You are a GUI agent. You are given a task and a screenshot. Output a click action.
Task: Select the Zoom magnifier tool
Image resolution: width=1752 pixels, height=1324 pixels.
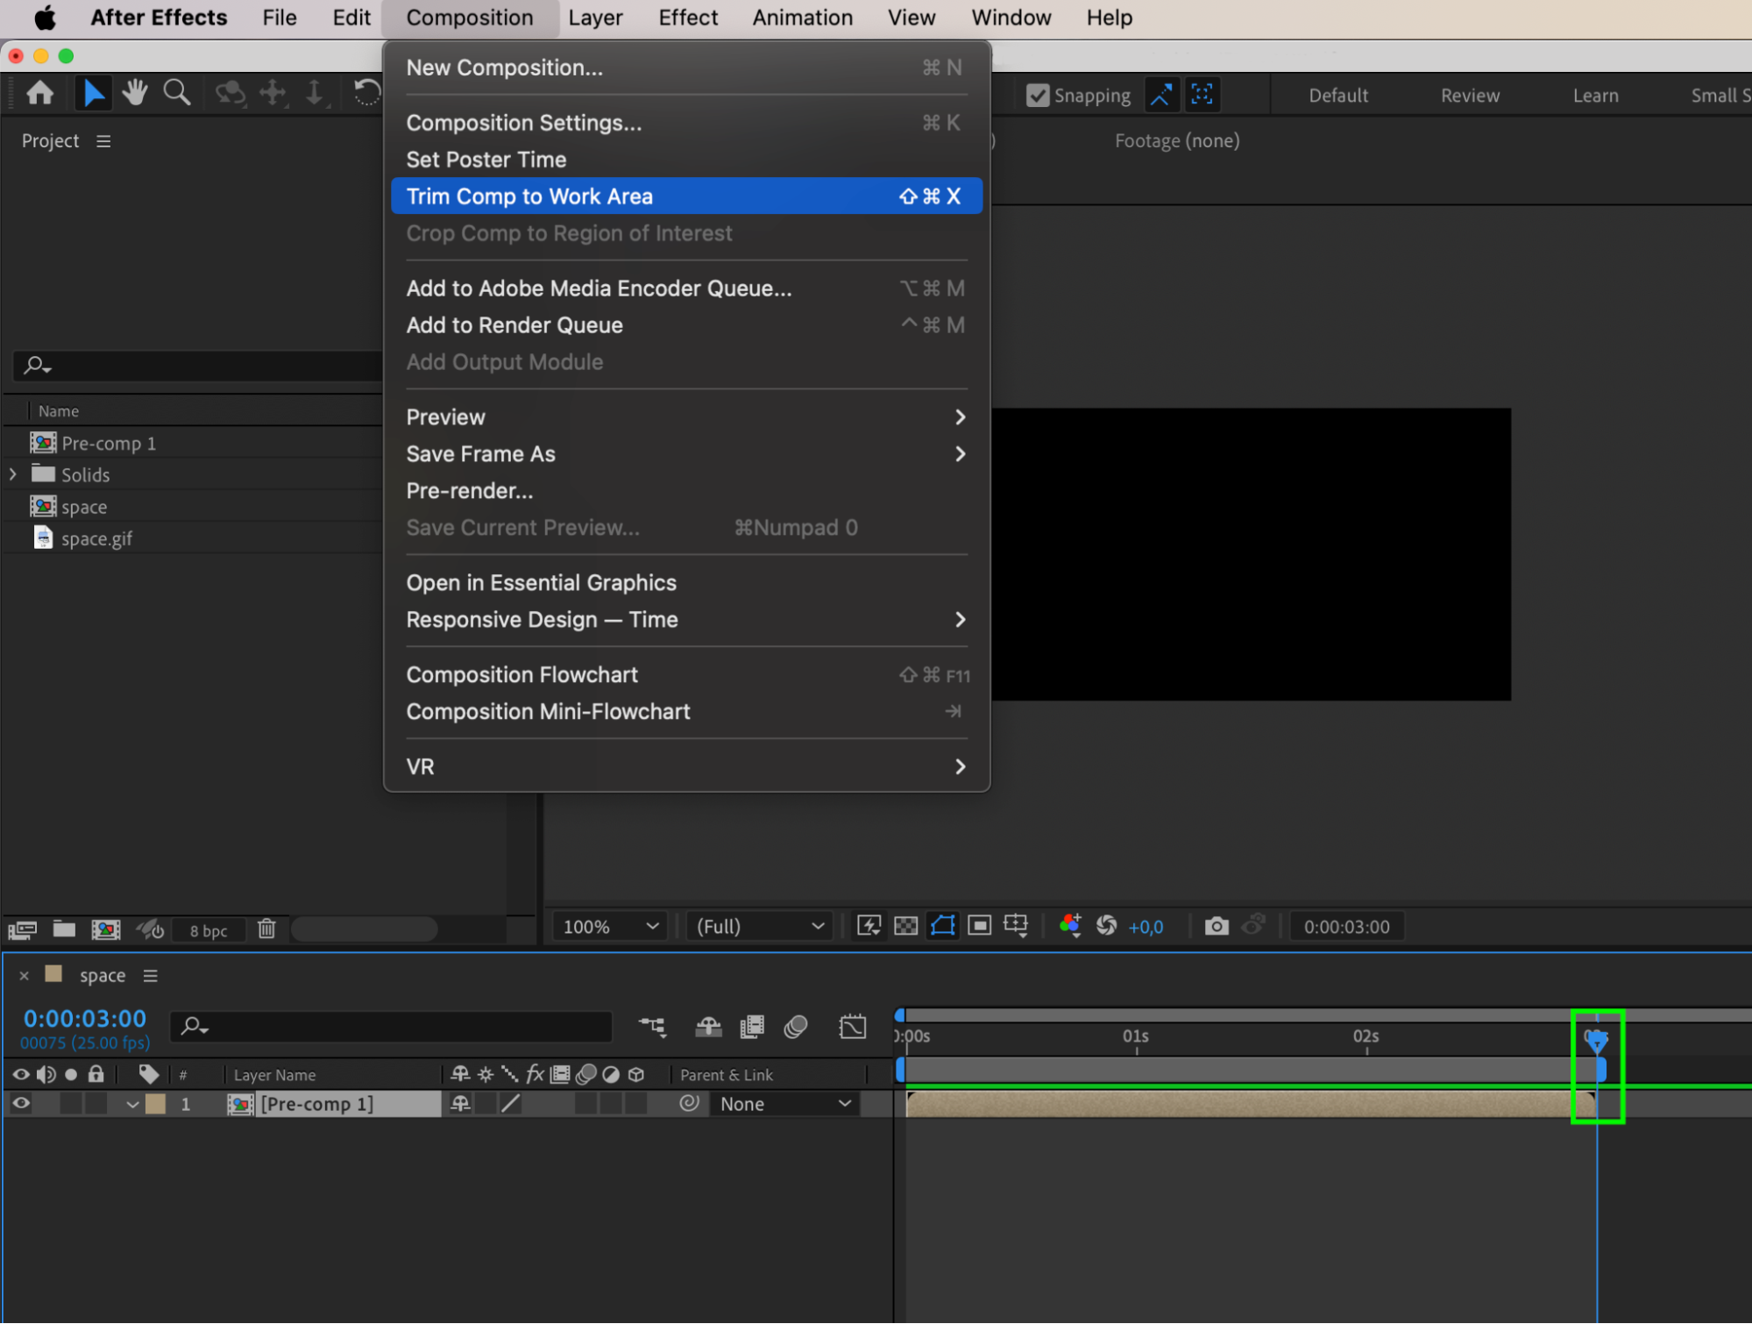[x=177, y=92]
